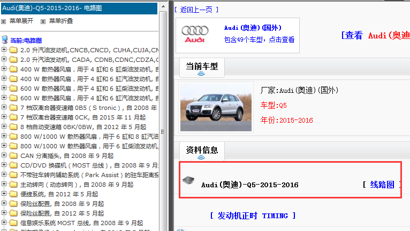Expand 400 W 散热器风扇 6 缸柴油发动机 node
410x231 pixels.
tap(4, 69)
